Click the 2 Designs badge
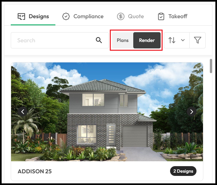 (183, 171)
